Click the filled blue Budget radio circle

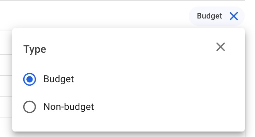point(30,79)
